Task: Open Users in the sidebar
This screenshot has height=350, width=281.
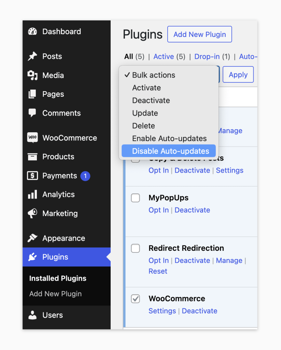Action: 53,315
